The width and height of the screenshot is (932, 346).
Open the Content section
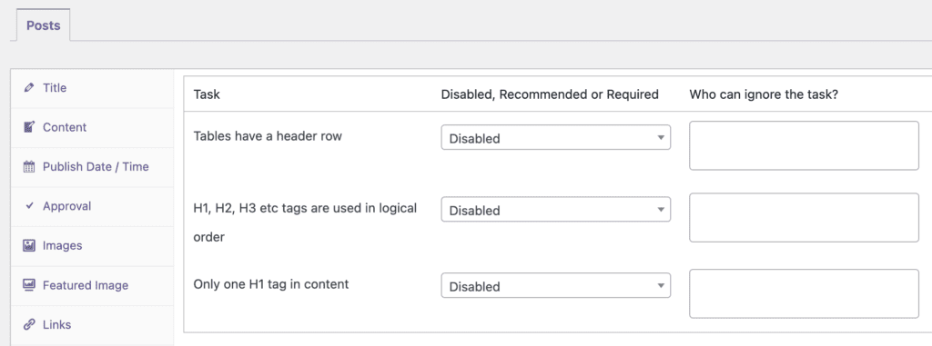pyautogui.click(x=92, y=128)
